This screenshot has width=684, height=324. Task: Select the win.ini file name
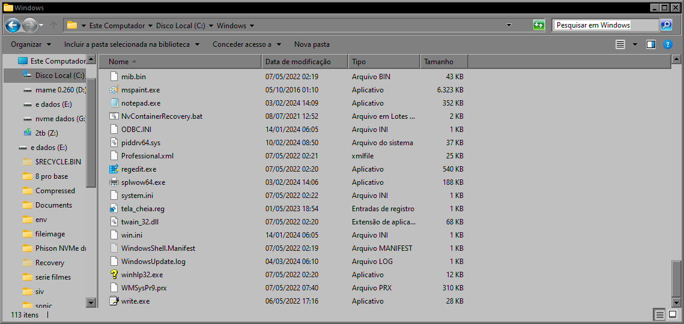132,235
